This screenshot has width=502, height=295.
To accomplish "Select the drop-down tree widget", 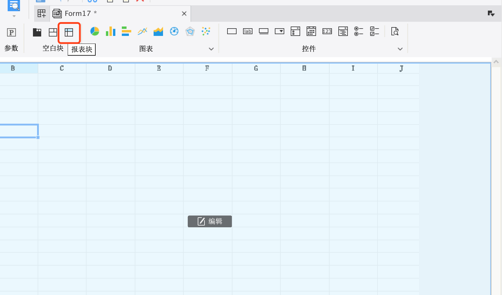I will 343,31.
